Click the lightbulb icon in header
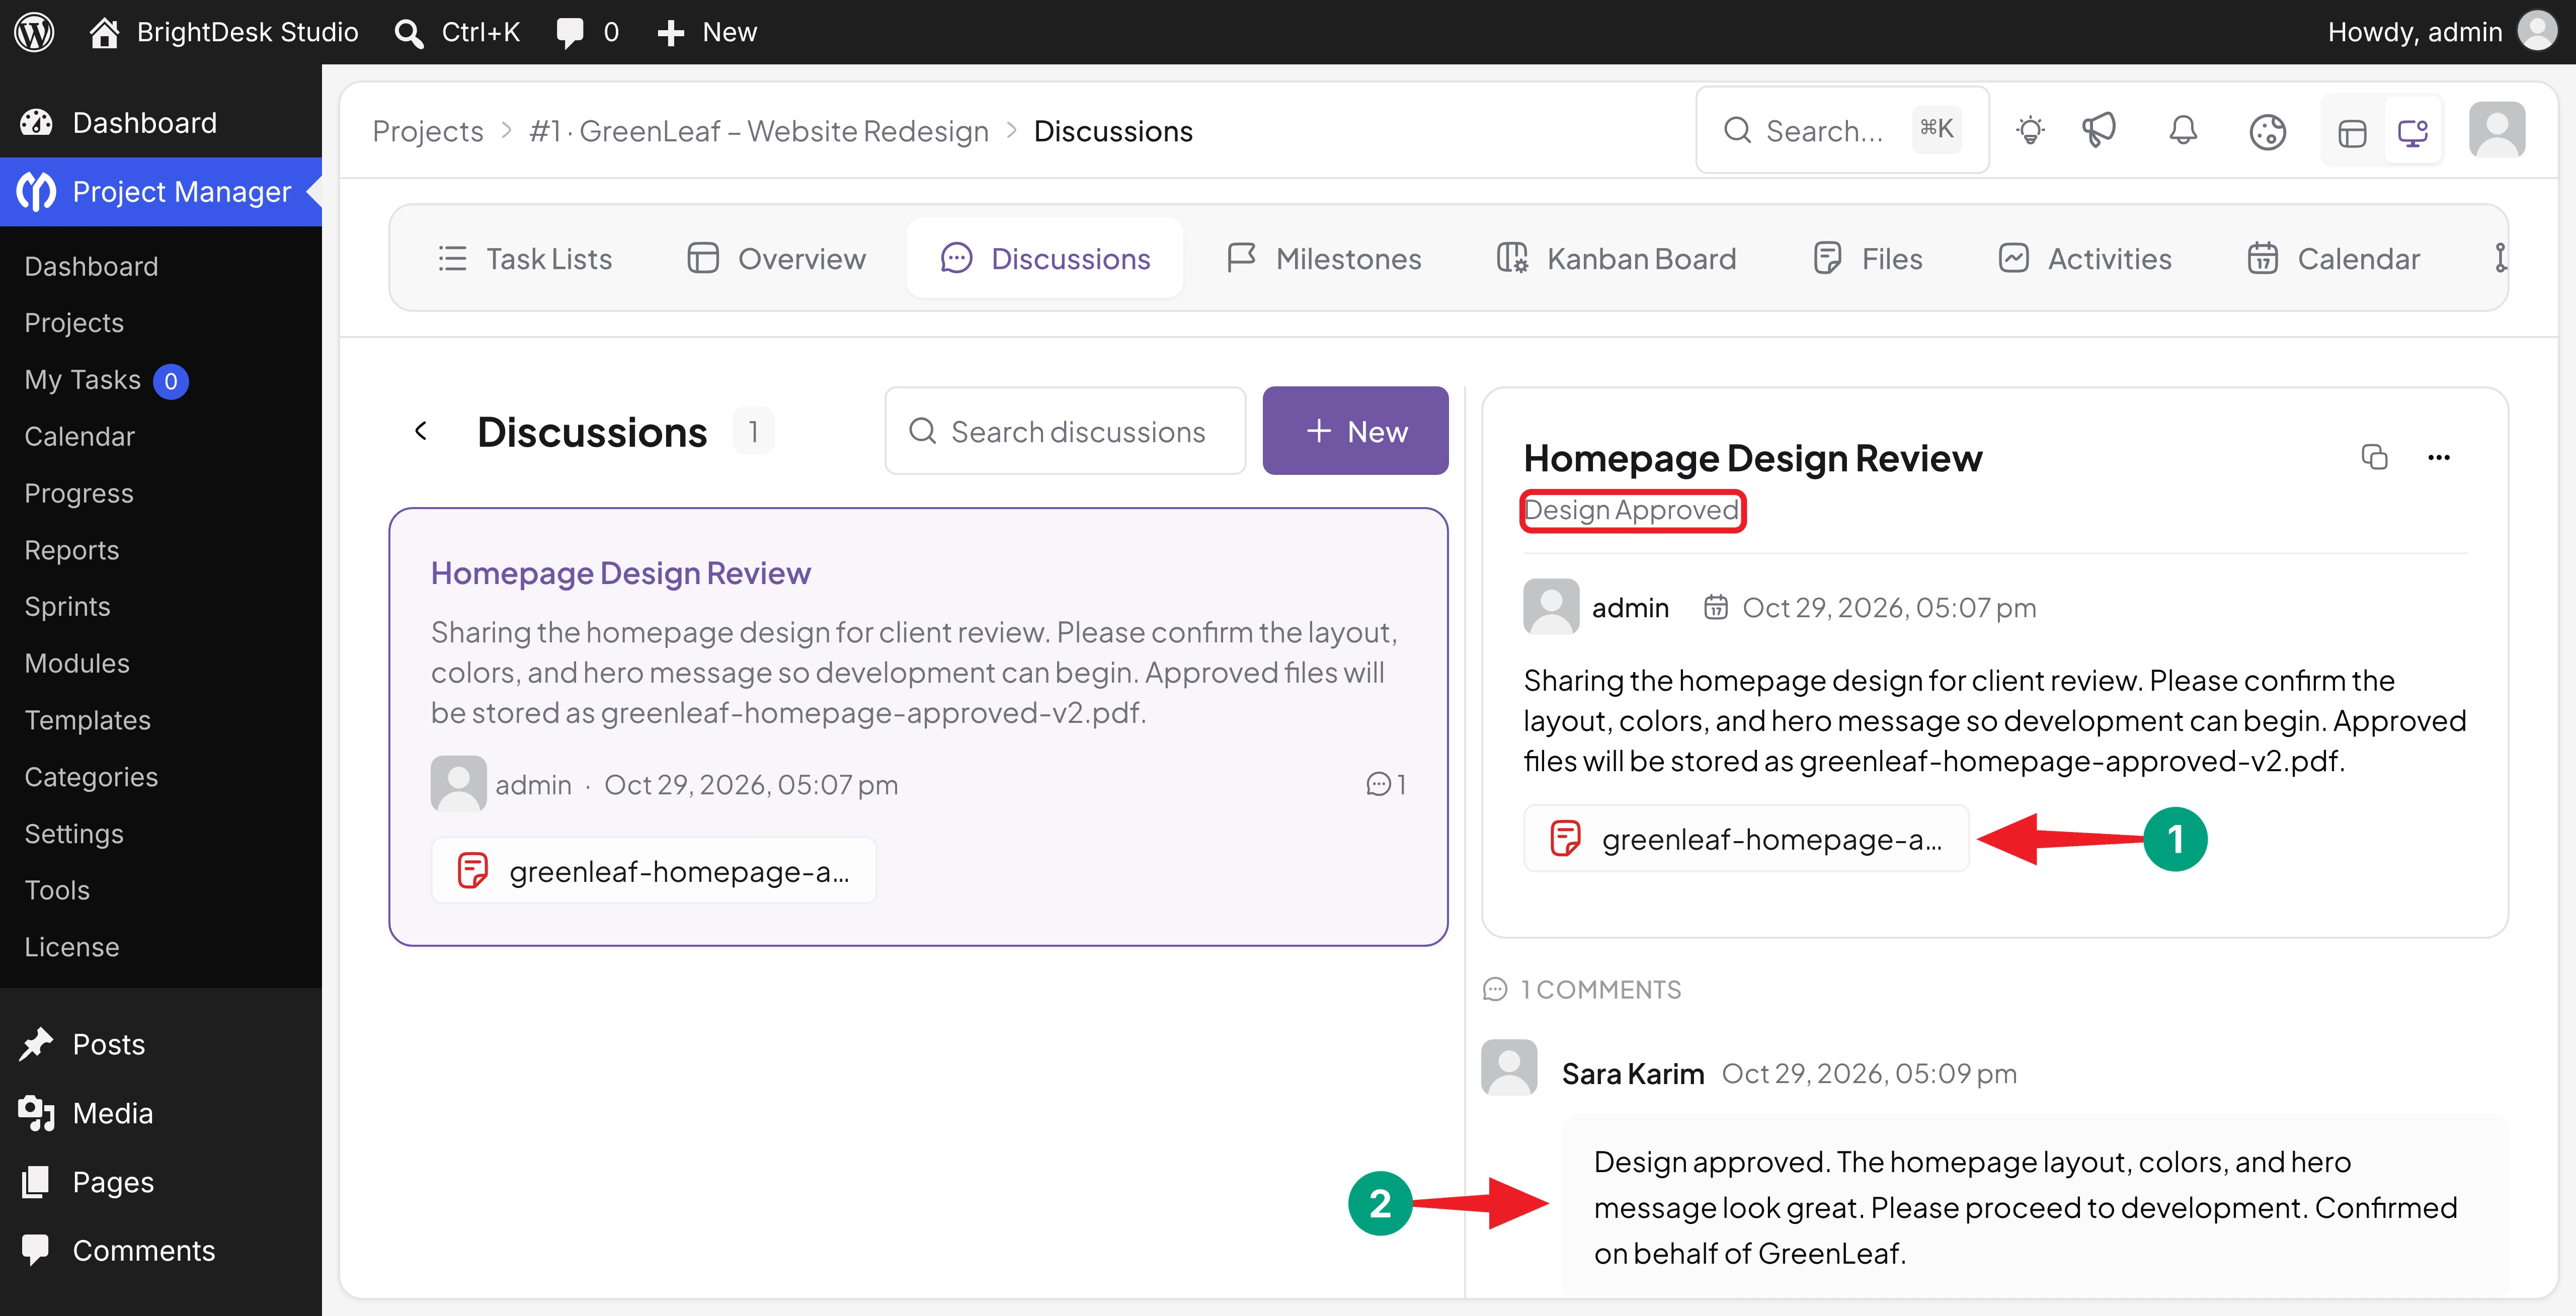Screen dimensions: 2576x1316 tap(2030, 131)
